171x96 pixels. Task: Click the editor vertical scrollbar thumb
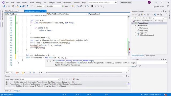coord(129,48)
